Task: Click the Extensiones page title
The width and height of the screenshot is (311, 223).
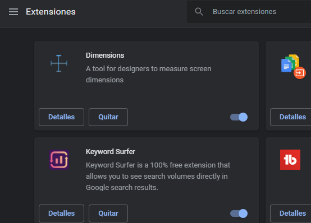Action: pos(51,12)
